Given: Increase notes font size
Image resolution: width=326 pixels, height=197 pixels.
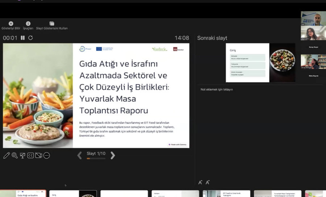Looking at the screenshot, I should click(200, 182).
